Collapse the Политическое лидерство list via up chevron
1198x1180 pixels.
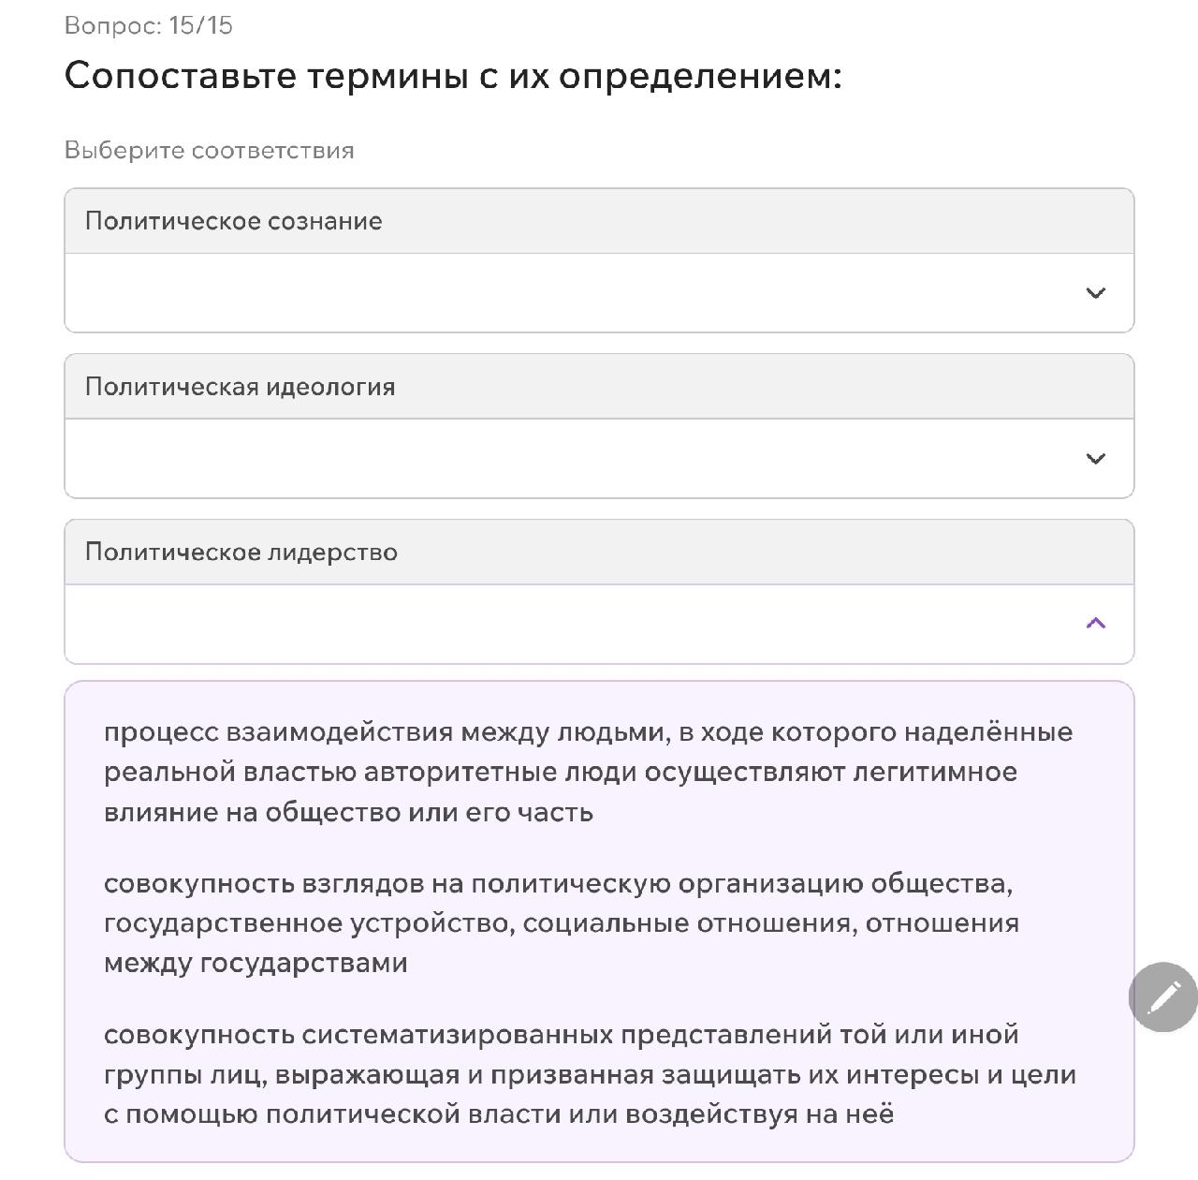point(1095,624)
